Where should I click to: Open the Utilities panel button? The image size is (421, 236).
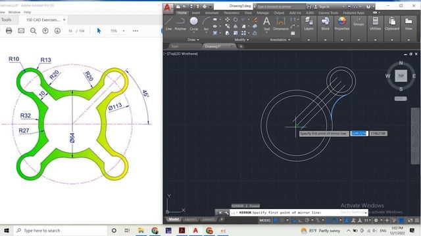click(376, 24)
